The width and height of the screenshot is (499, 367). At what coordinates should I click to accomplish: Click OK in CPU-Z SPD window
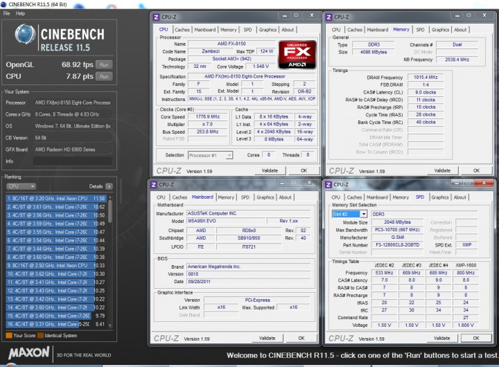pyautogui.click(x=475, y=339)
